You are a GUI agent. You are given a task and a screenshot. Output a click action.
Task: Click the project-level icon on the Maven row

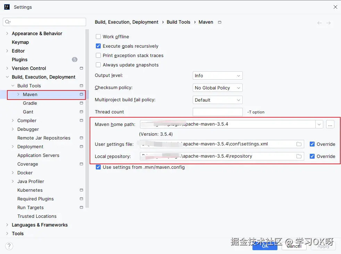(x=81, y=94)
